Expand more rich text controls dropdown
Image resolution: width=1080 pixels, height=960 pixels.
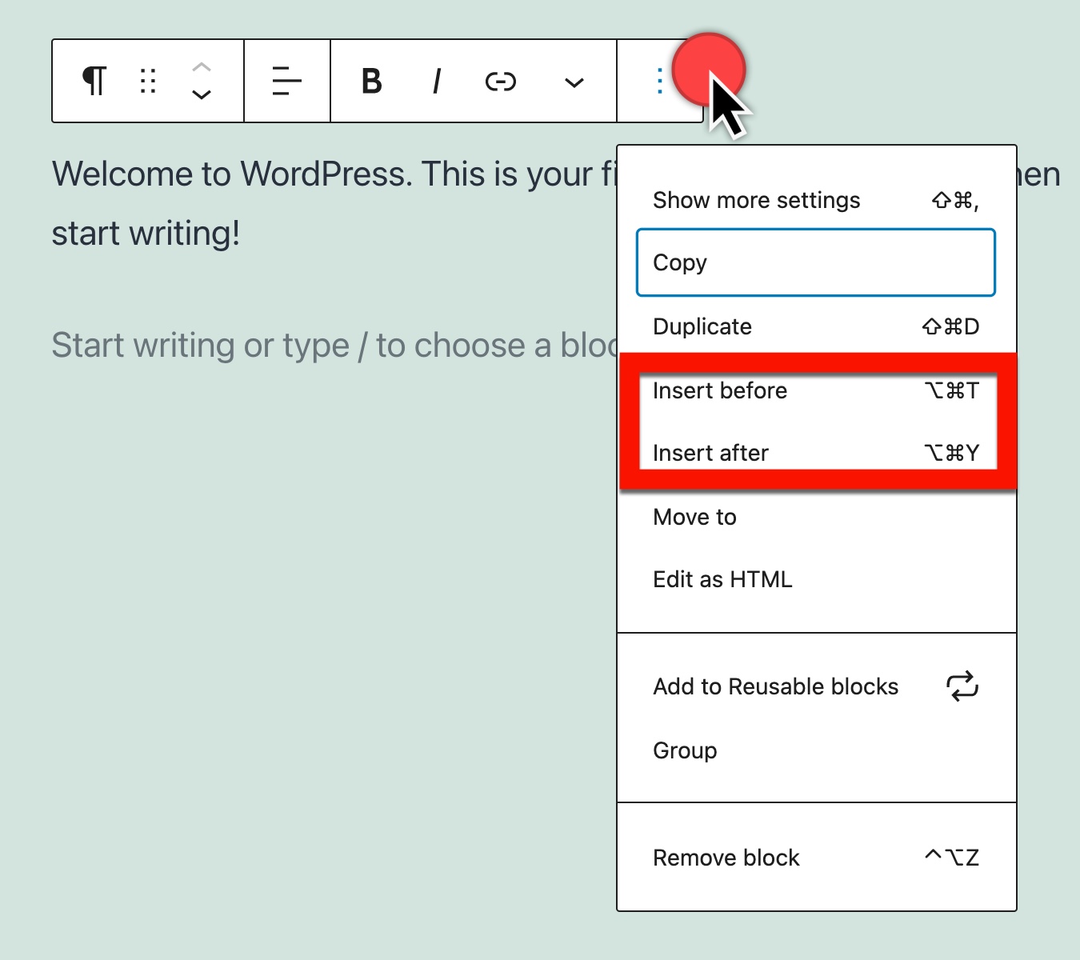tap(574, 82)
